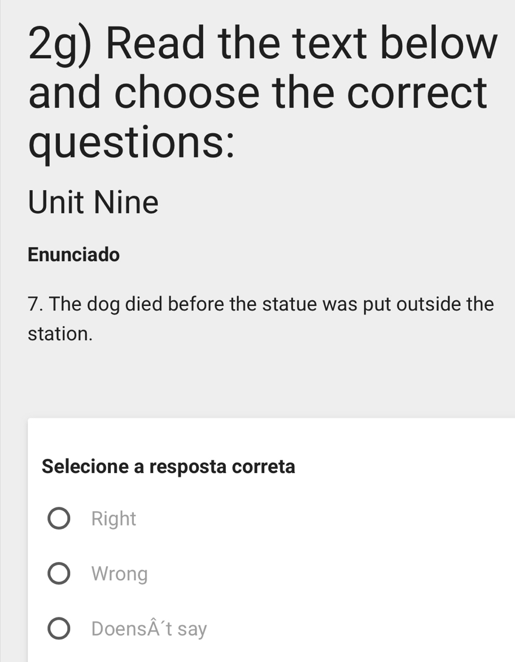
Task: Click the 'Selecione a resposta correta' heading
Action: pyautogui.click(x=168, y=467)
